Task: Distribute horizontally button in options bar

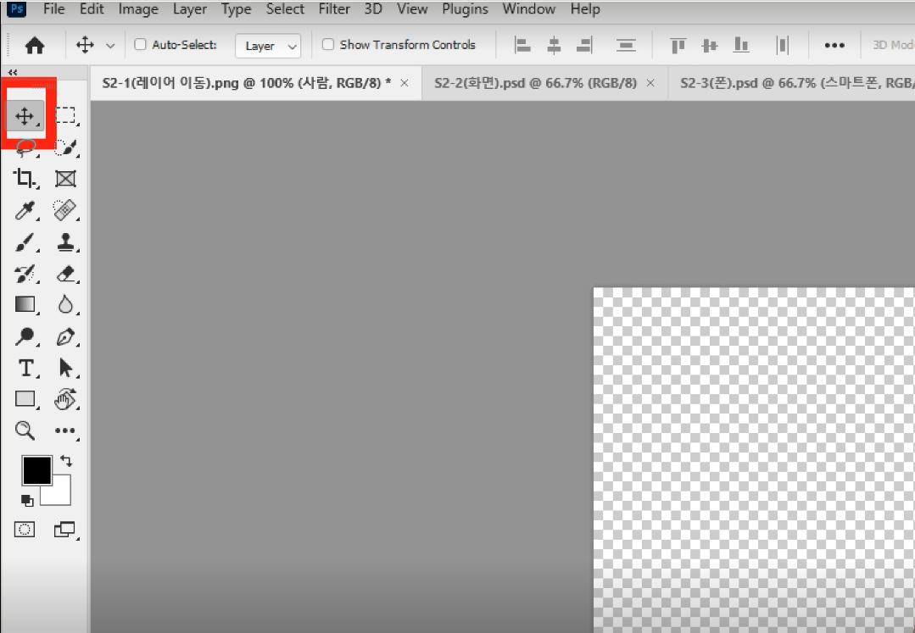Action: pyautogui.click(x=783, y=45)
